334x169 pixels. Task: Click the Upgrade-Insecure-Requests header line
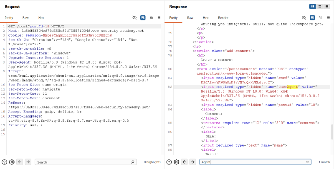tap(38, 58)
